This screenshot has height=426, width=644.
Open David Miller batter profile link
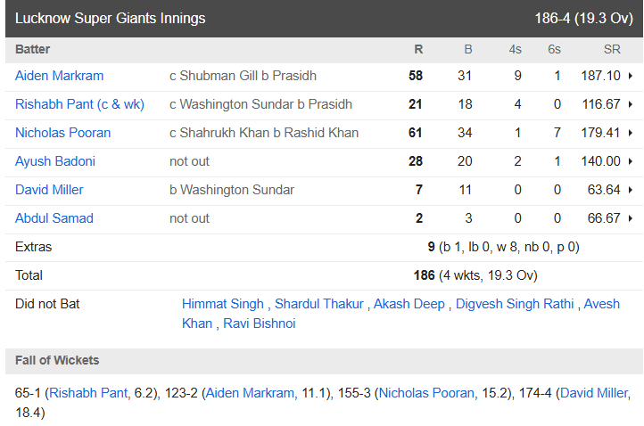49,190
